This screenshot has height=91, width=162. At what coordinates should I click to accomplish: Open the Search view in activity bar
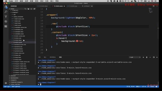click(x=6, y=12)
